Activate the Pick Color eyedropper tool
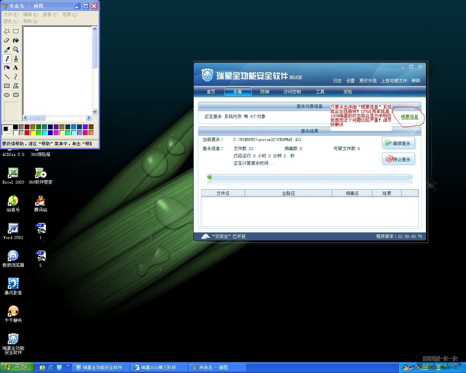Viewport: 466px width, 373px height. point(7,50)
